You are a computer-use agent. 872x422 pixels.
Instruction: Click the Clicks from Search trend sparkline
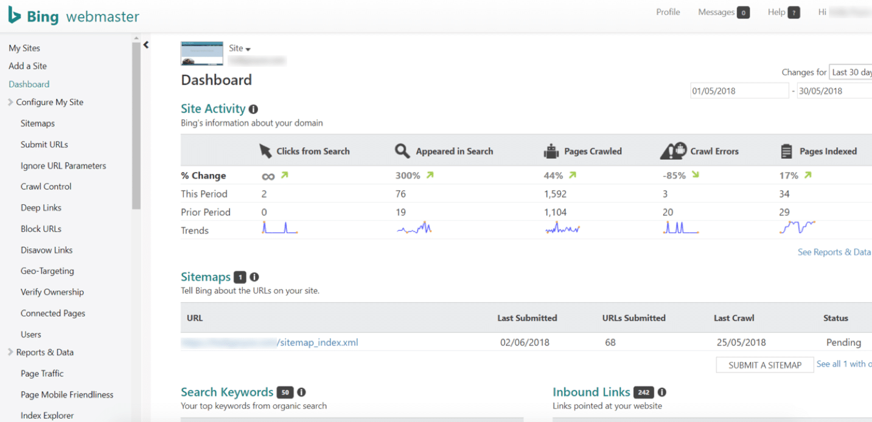pos(280,227)
